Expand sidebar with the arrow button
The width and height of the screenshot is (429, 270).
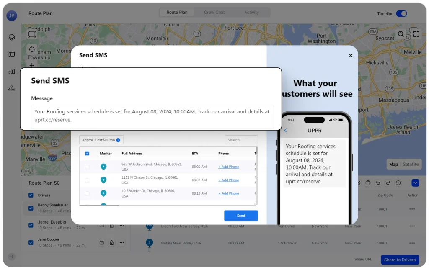11,257
